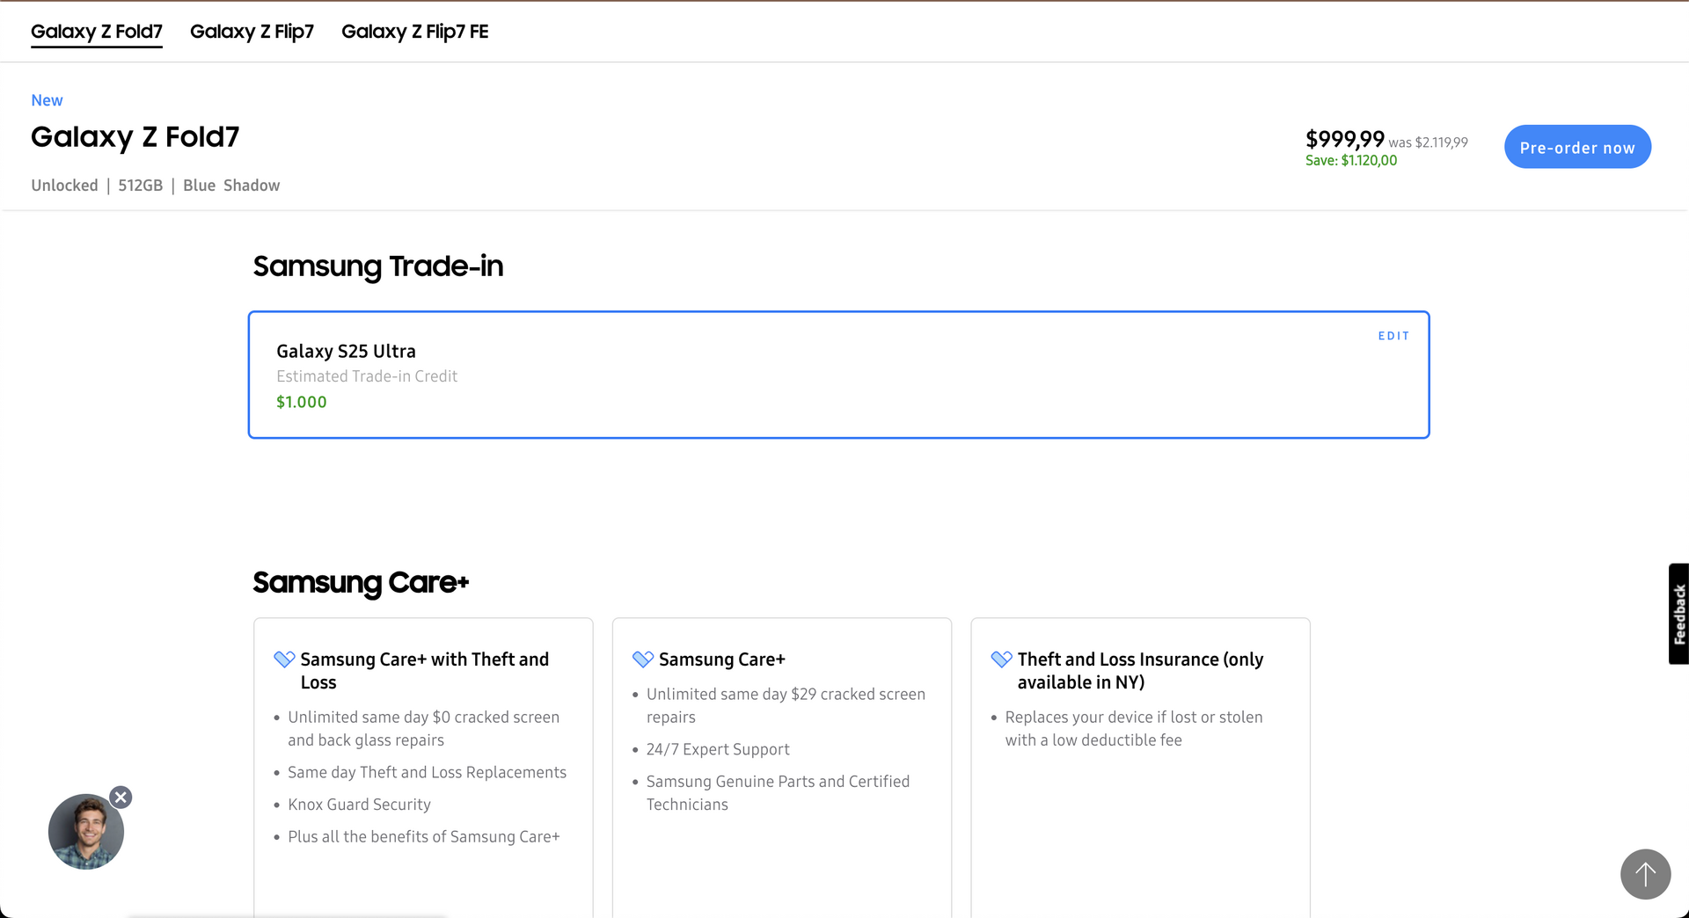Click the heart icon beside Samsung Care+ with Theft and Loss
The width and height of the screenshot is (1689, 918).
tap(284, 659)
